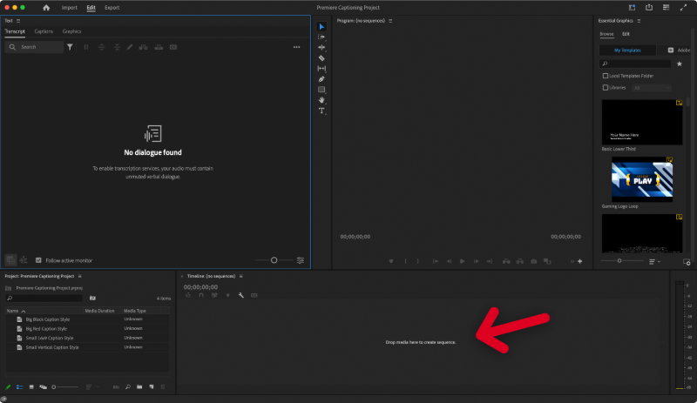Open the three-dot menu in Text panel
Viewport: 697px width, 403px height.
(x=296, y=47)
